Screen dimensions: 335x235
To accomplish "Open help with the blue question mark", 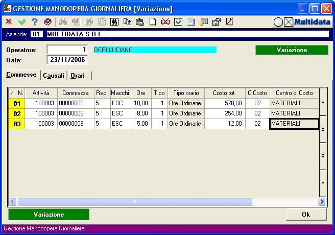I will click(34, 22).
